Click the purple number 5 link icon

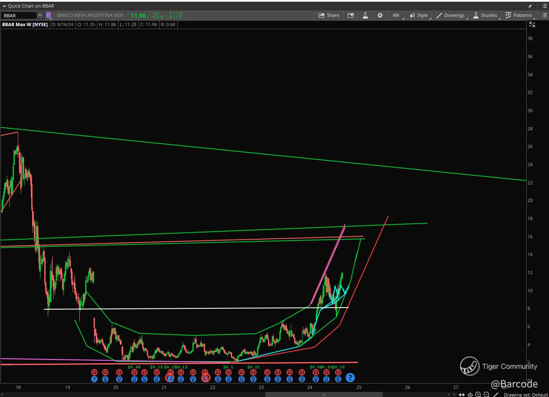click(49, 16)
